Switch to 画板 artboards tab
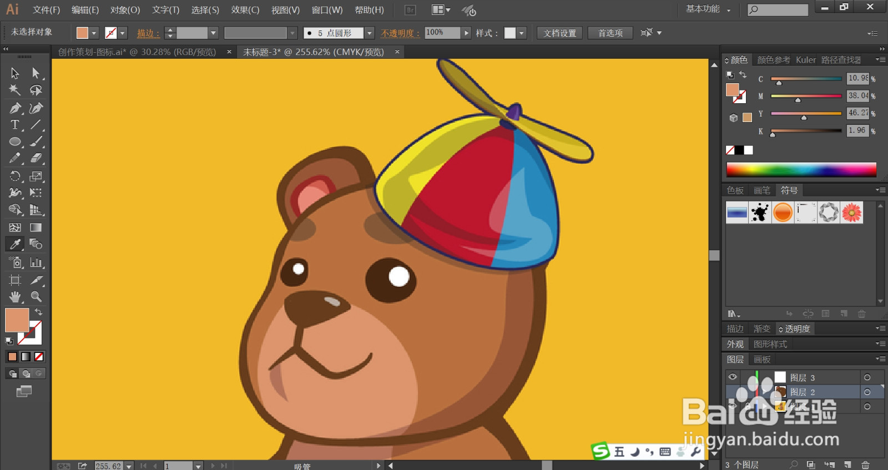 762,360
